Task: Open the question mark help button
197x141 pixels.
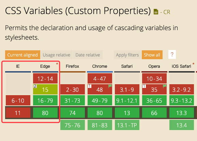Action: coord(172,54)
